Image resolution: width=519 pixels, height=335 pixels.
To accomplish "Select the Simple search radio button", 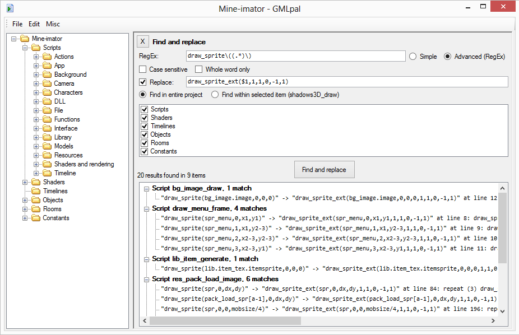I will pos(413,57).
